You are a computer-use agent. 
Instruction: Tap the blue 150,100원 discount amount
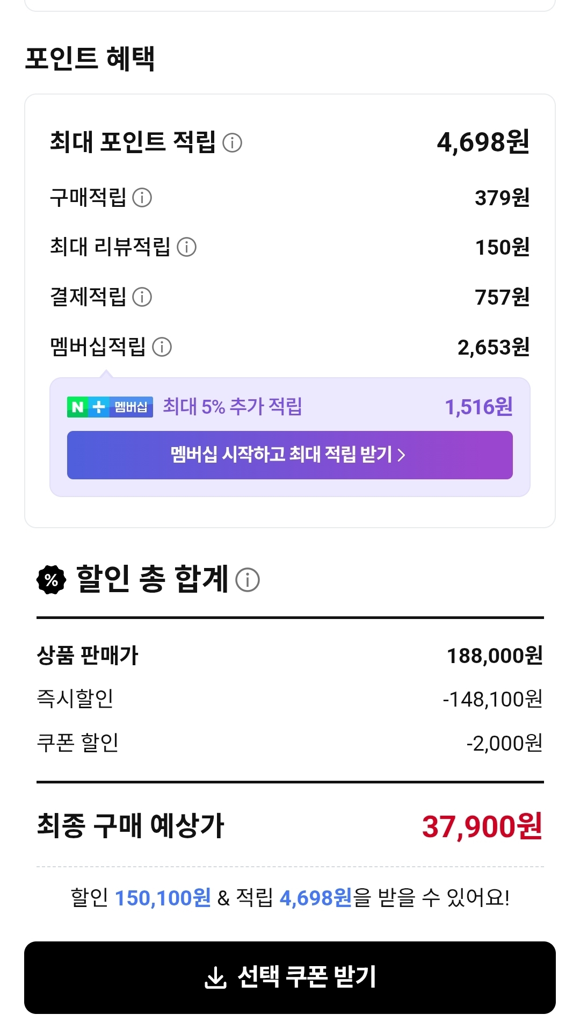(x=163, y=897)
